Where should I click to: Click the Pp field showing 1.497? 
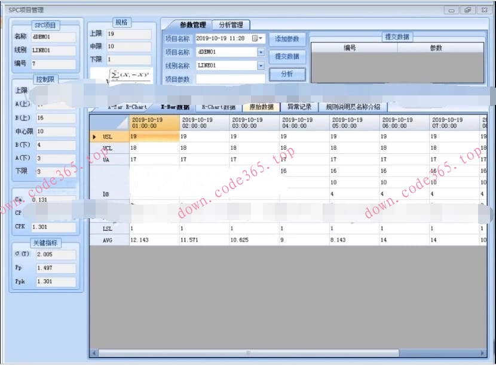click(56, 268)
